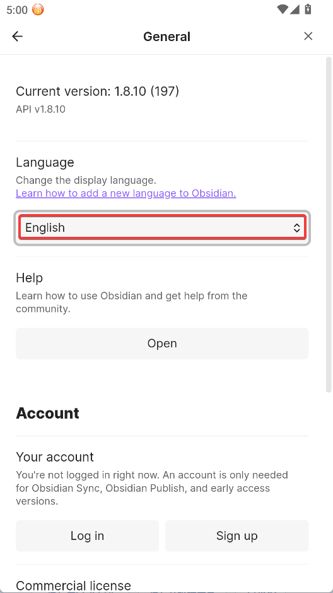Image resolution: width=333 pixels, height=593 pixels.
Task: Close the General settings with X
Action: [x=308, y=36]
